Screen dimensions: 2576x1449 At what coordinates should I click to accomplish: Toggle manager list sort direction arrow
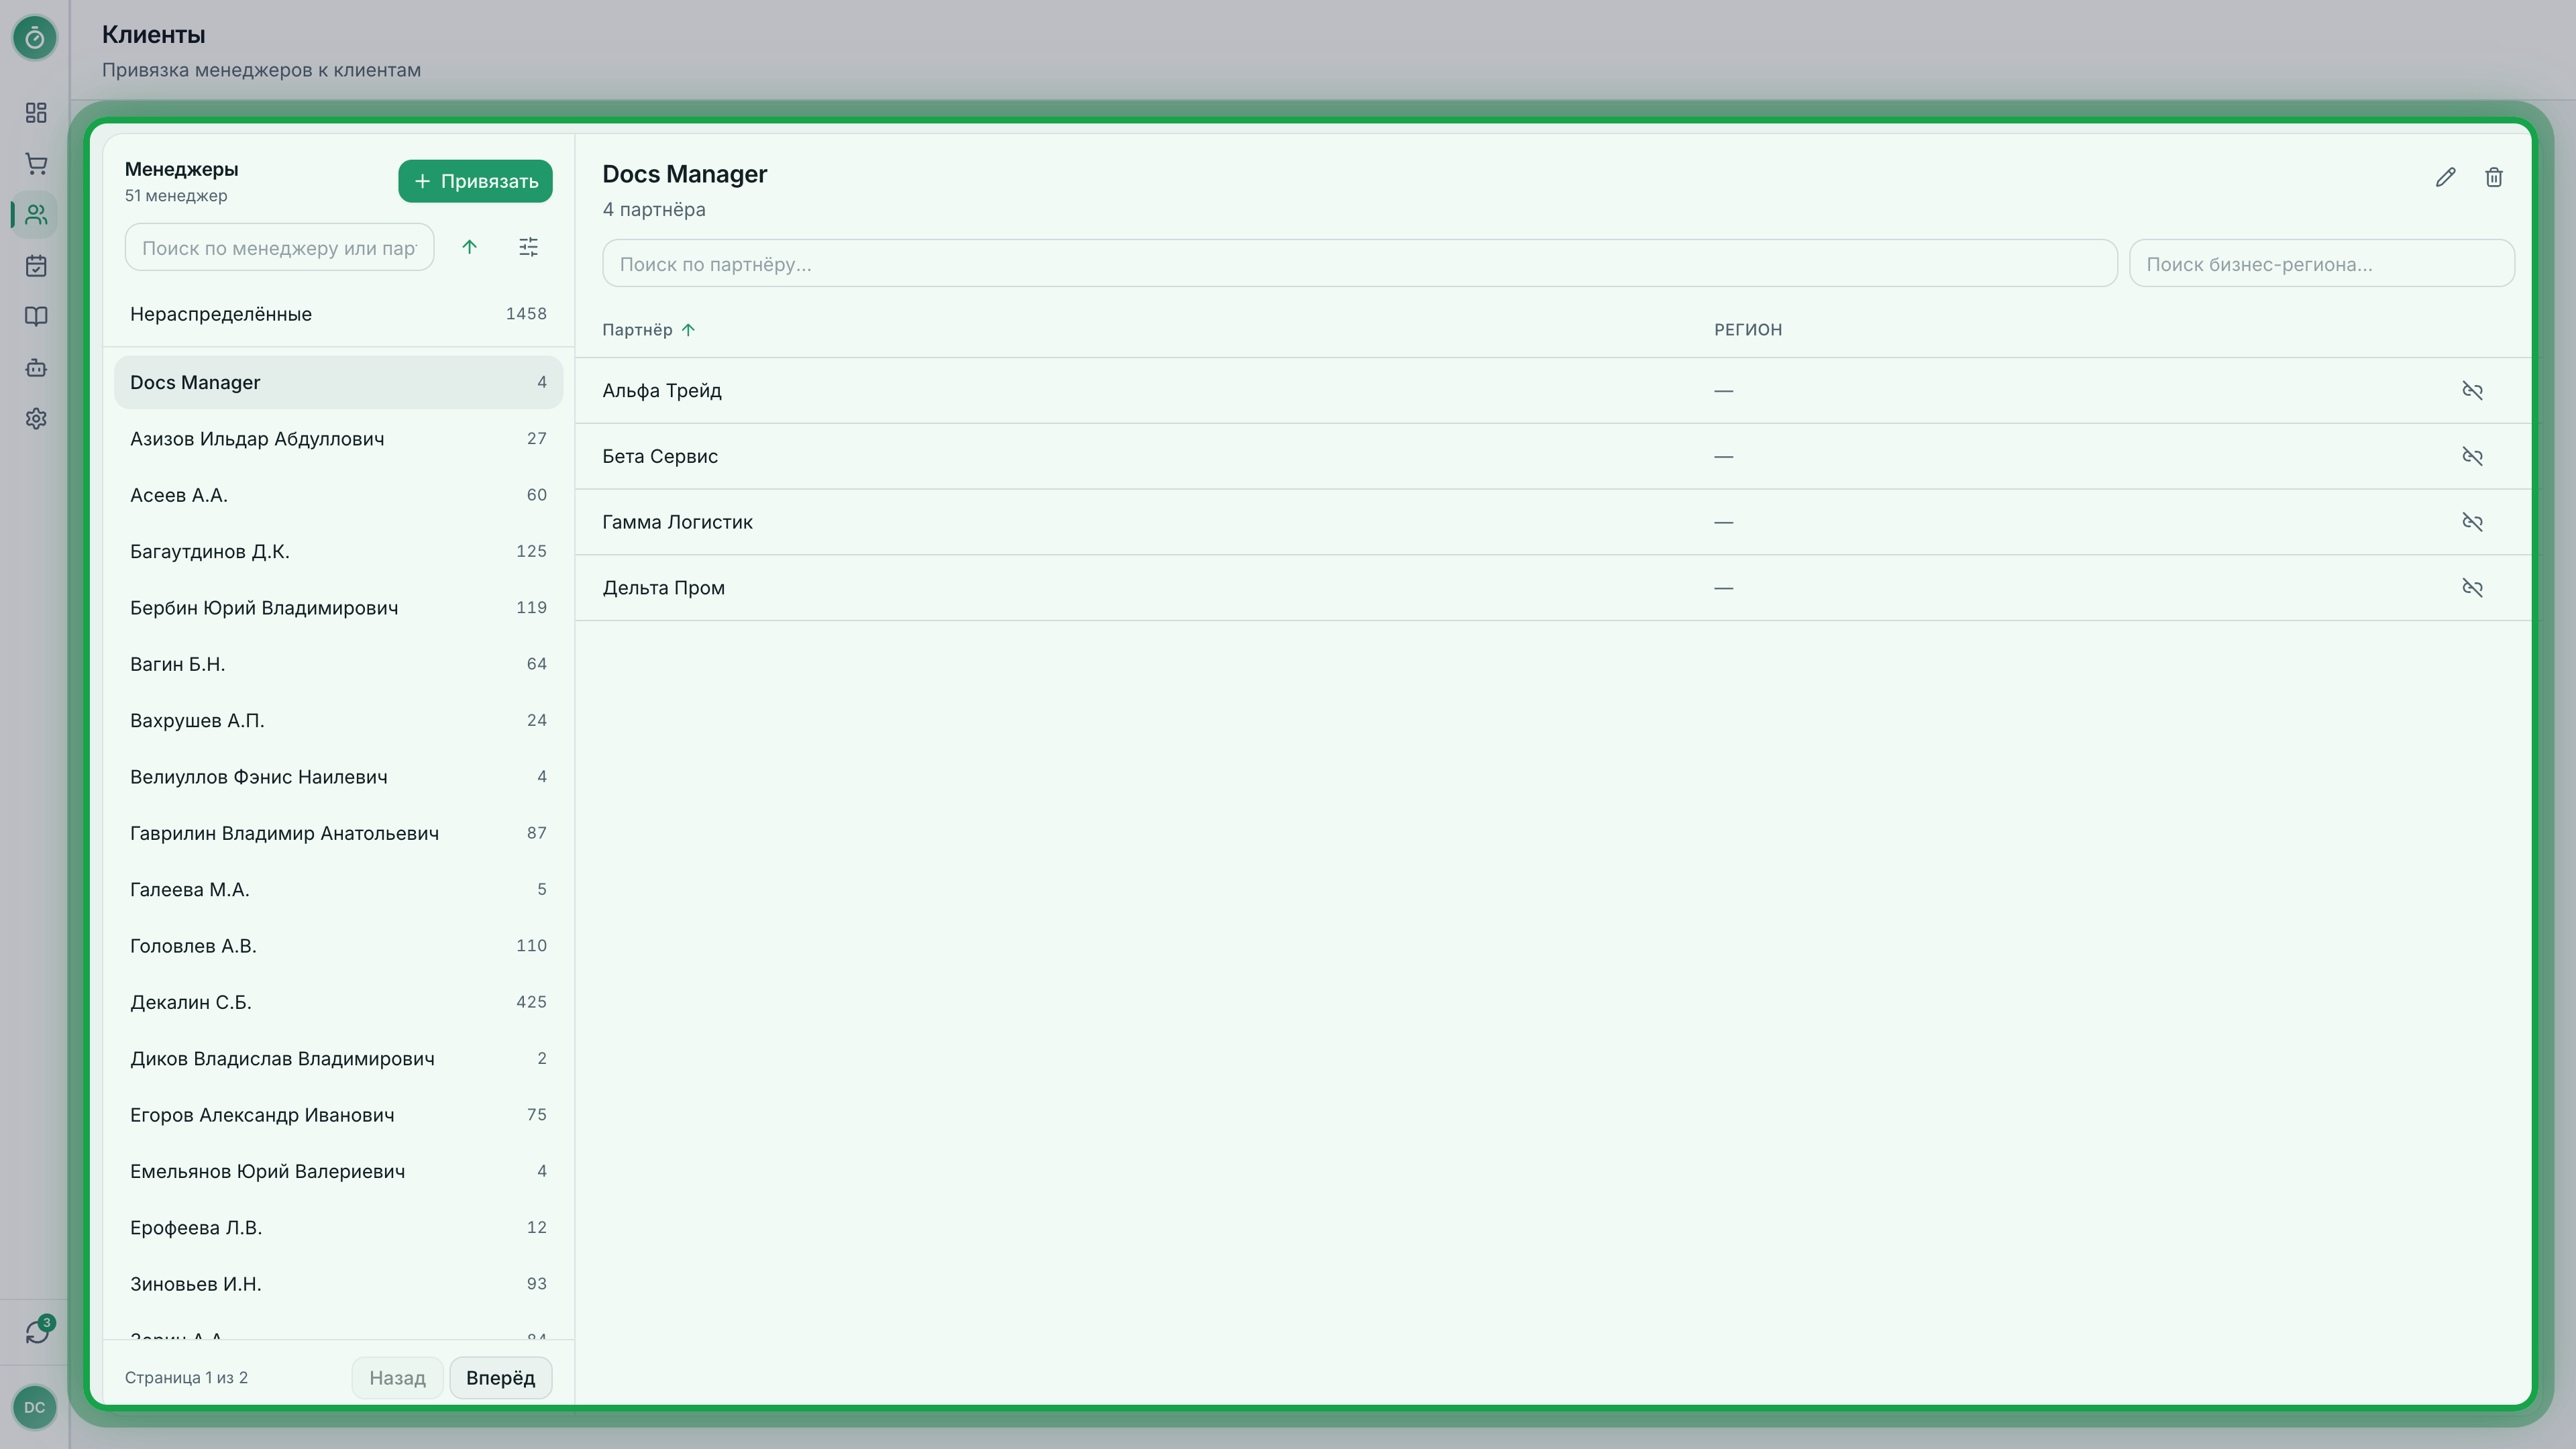point(469,247)
